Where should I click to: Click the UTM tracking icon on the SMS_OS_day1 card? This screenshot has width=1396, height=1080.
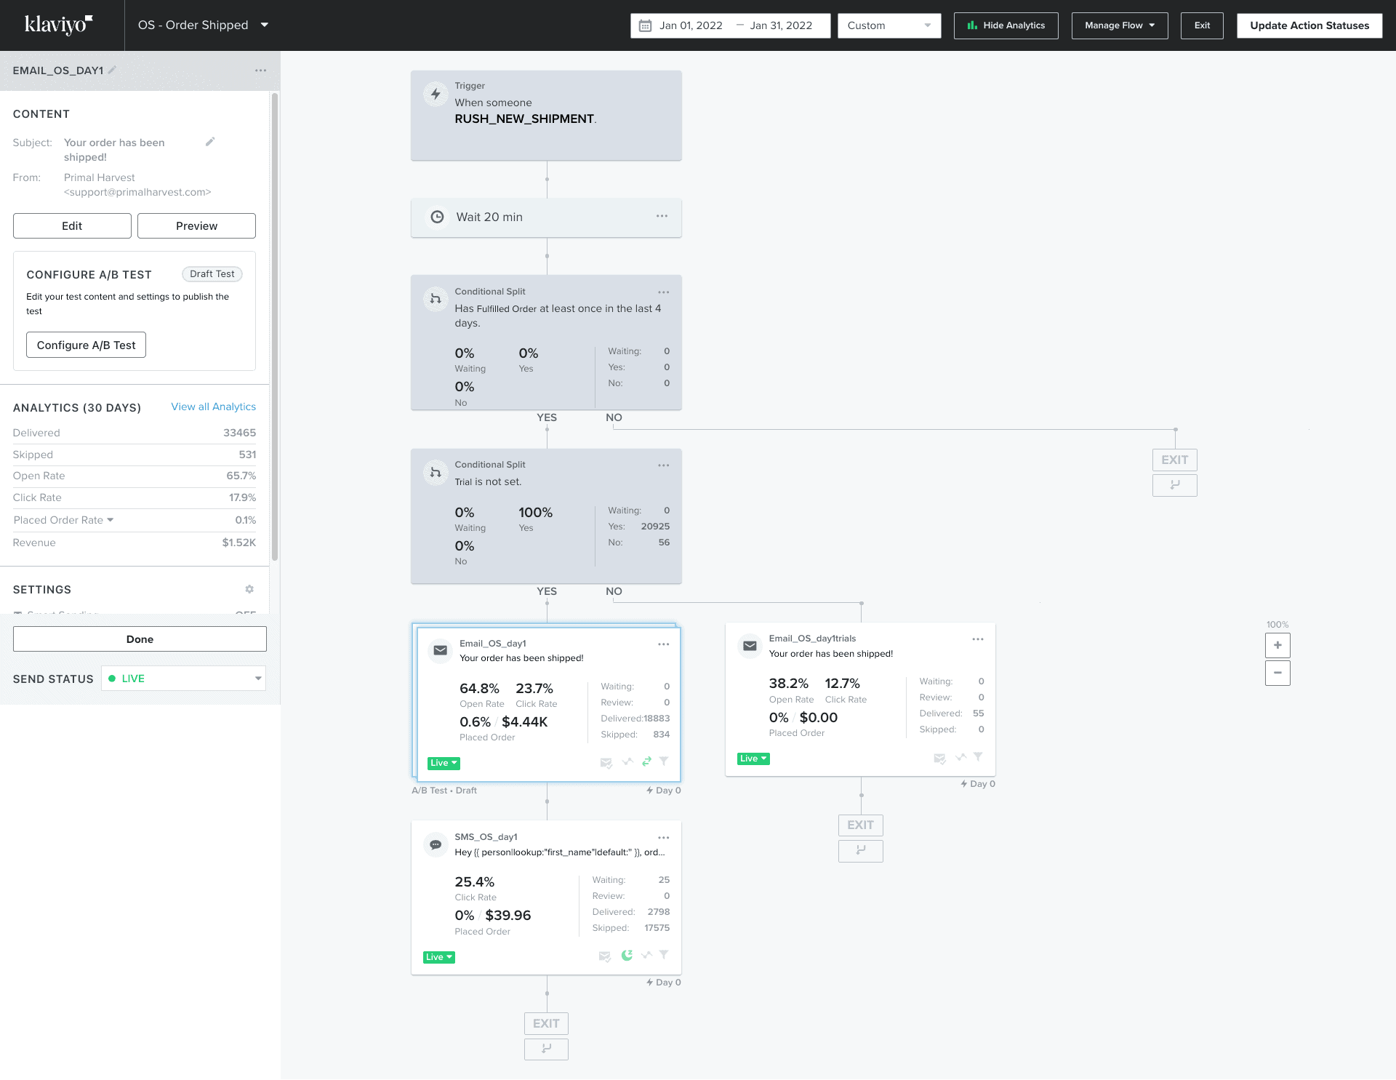click(646, 956)
